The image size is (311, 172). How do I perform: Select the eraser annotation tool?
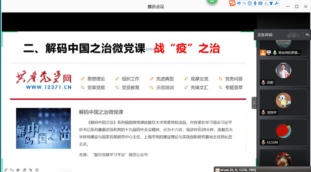24,170
